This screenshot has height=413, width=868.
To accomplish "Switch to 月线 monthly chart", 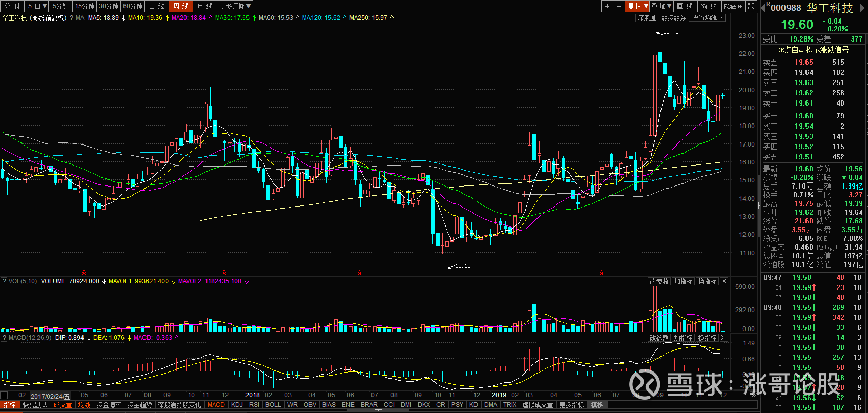I will pos(205,6).
